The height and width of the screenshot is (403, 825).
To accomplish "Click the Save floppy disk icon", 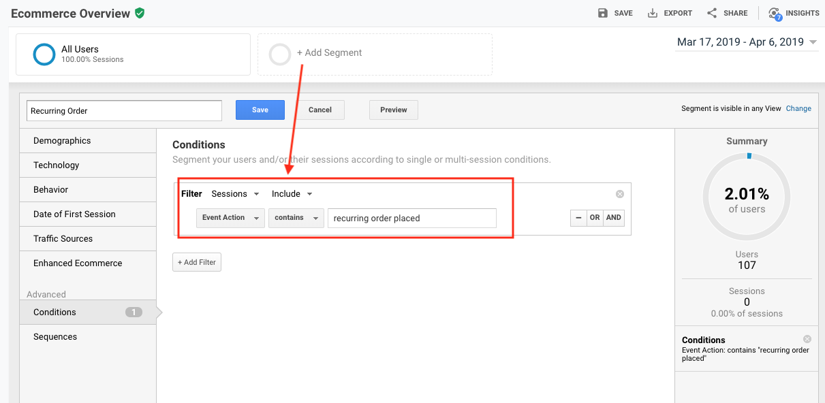I will coord(602,13).
